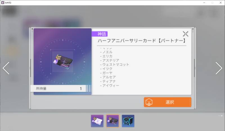Minimize the カオゼロ window
The width and height of the screenshot is (225, 131).
point(204,3)
